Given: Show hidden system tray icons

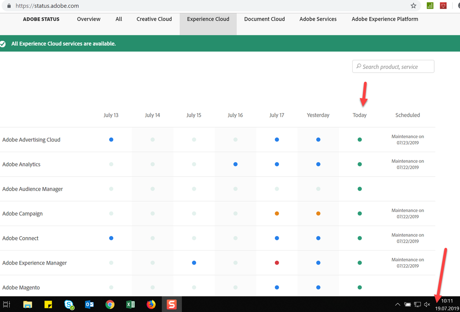Looking at the screenshot, I should 397,304.
